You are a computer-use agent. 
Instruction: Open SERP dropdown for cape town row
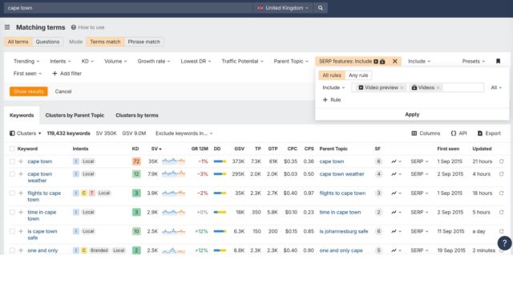tap(419, 161)
